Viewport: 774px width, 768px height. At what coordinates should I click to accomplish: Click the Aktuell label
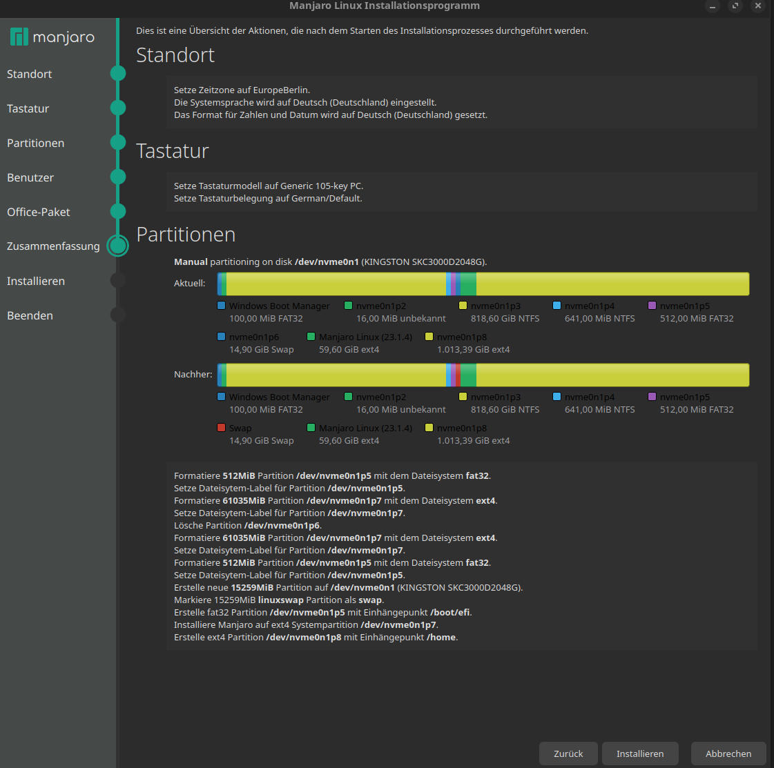[x=190, y=283]
